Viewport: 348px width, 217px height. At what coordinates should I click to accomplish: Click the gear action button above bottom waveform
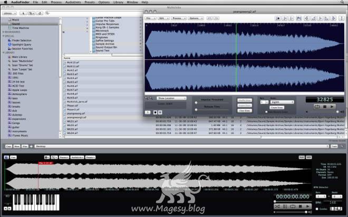tap(46, 157)
